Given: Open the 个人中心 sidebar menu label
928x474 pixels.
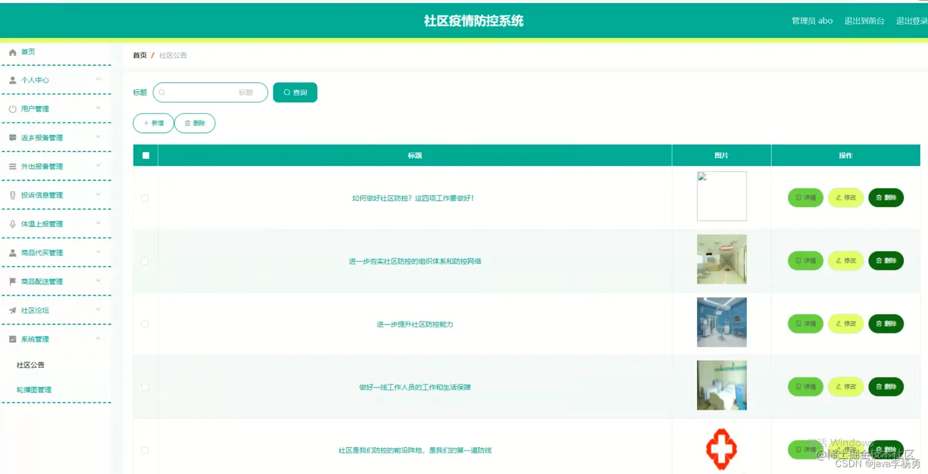Looking at the screenshot, I should coord(35,80).
